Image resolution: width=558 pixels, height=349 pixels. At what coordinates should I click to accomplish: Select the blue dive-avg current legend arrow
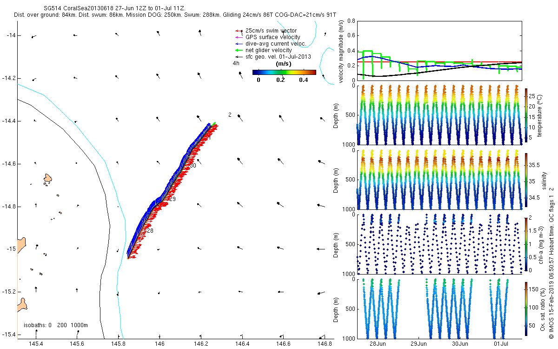coord(239,44)
